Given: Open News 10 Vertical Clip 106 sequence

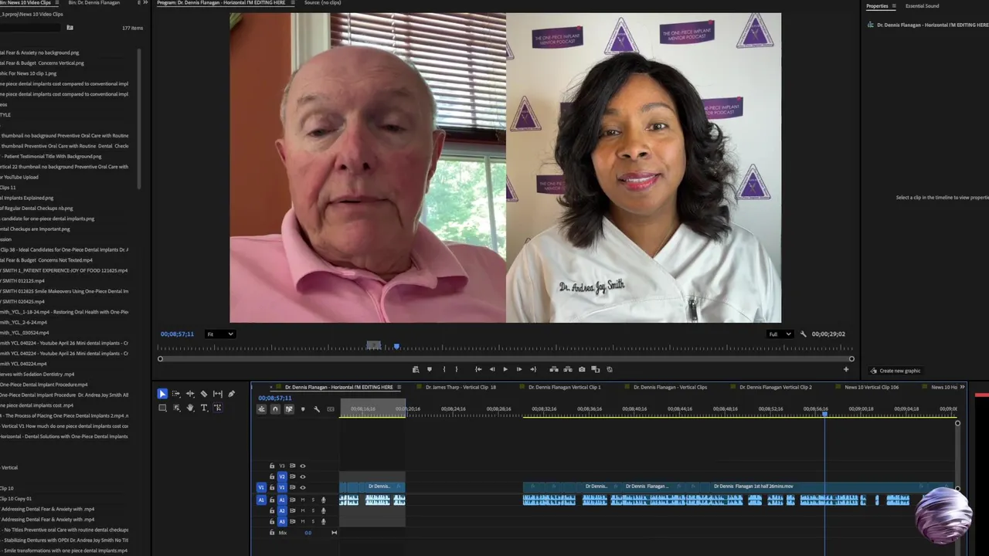Looking at the screenshot, I should tap(872, 387).
